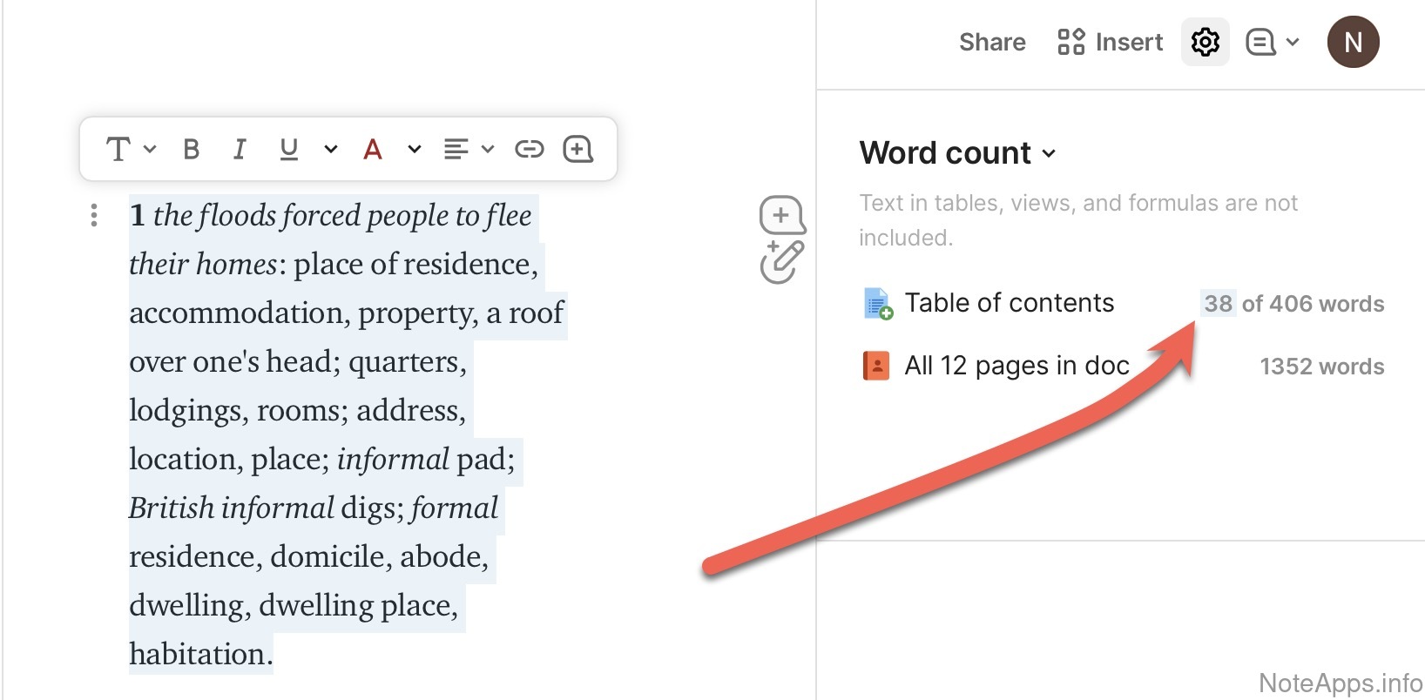
Task: Open the Insert menu
Action: 1111,42
